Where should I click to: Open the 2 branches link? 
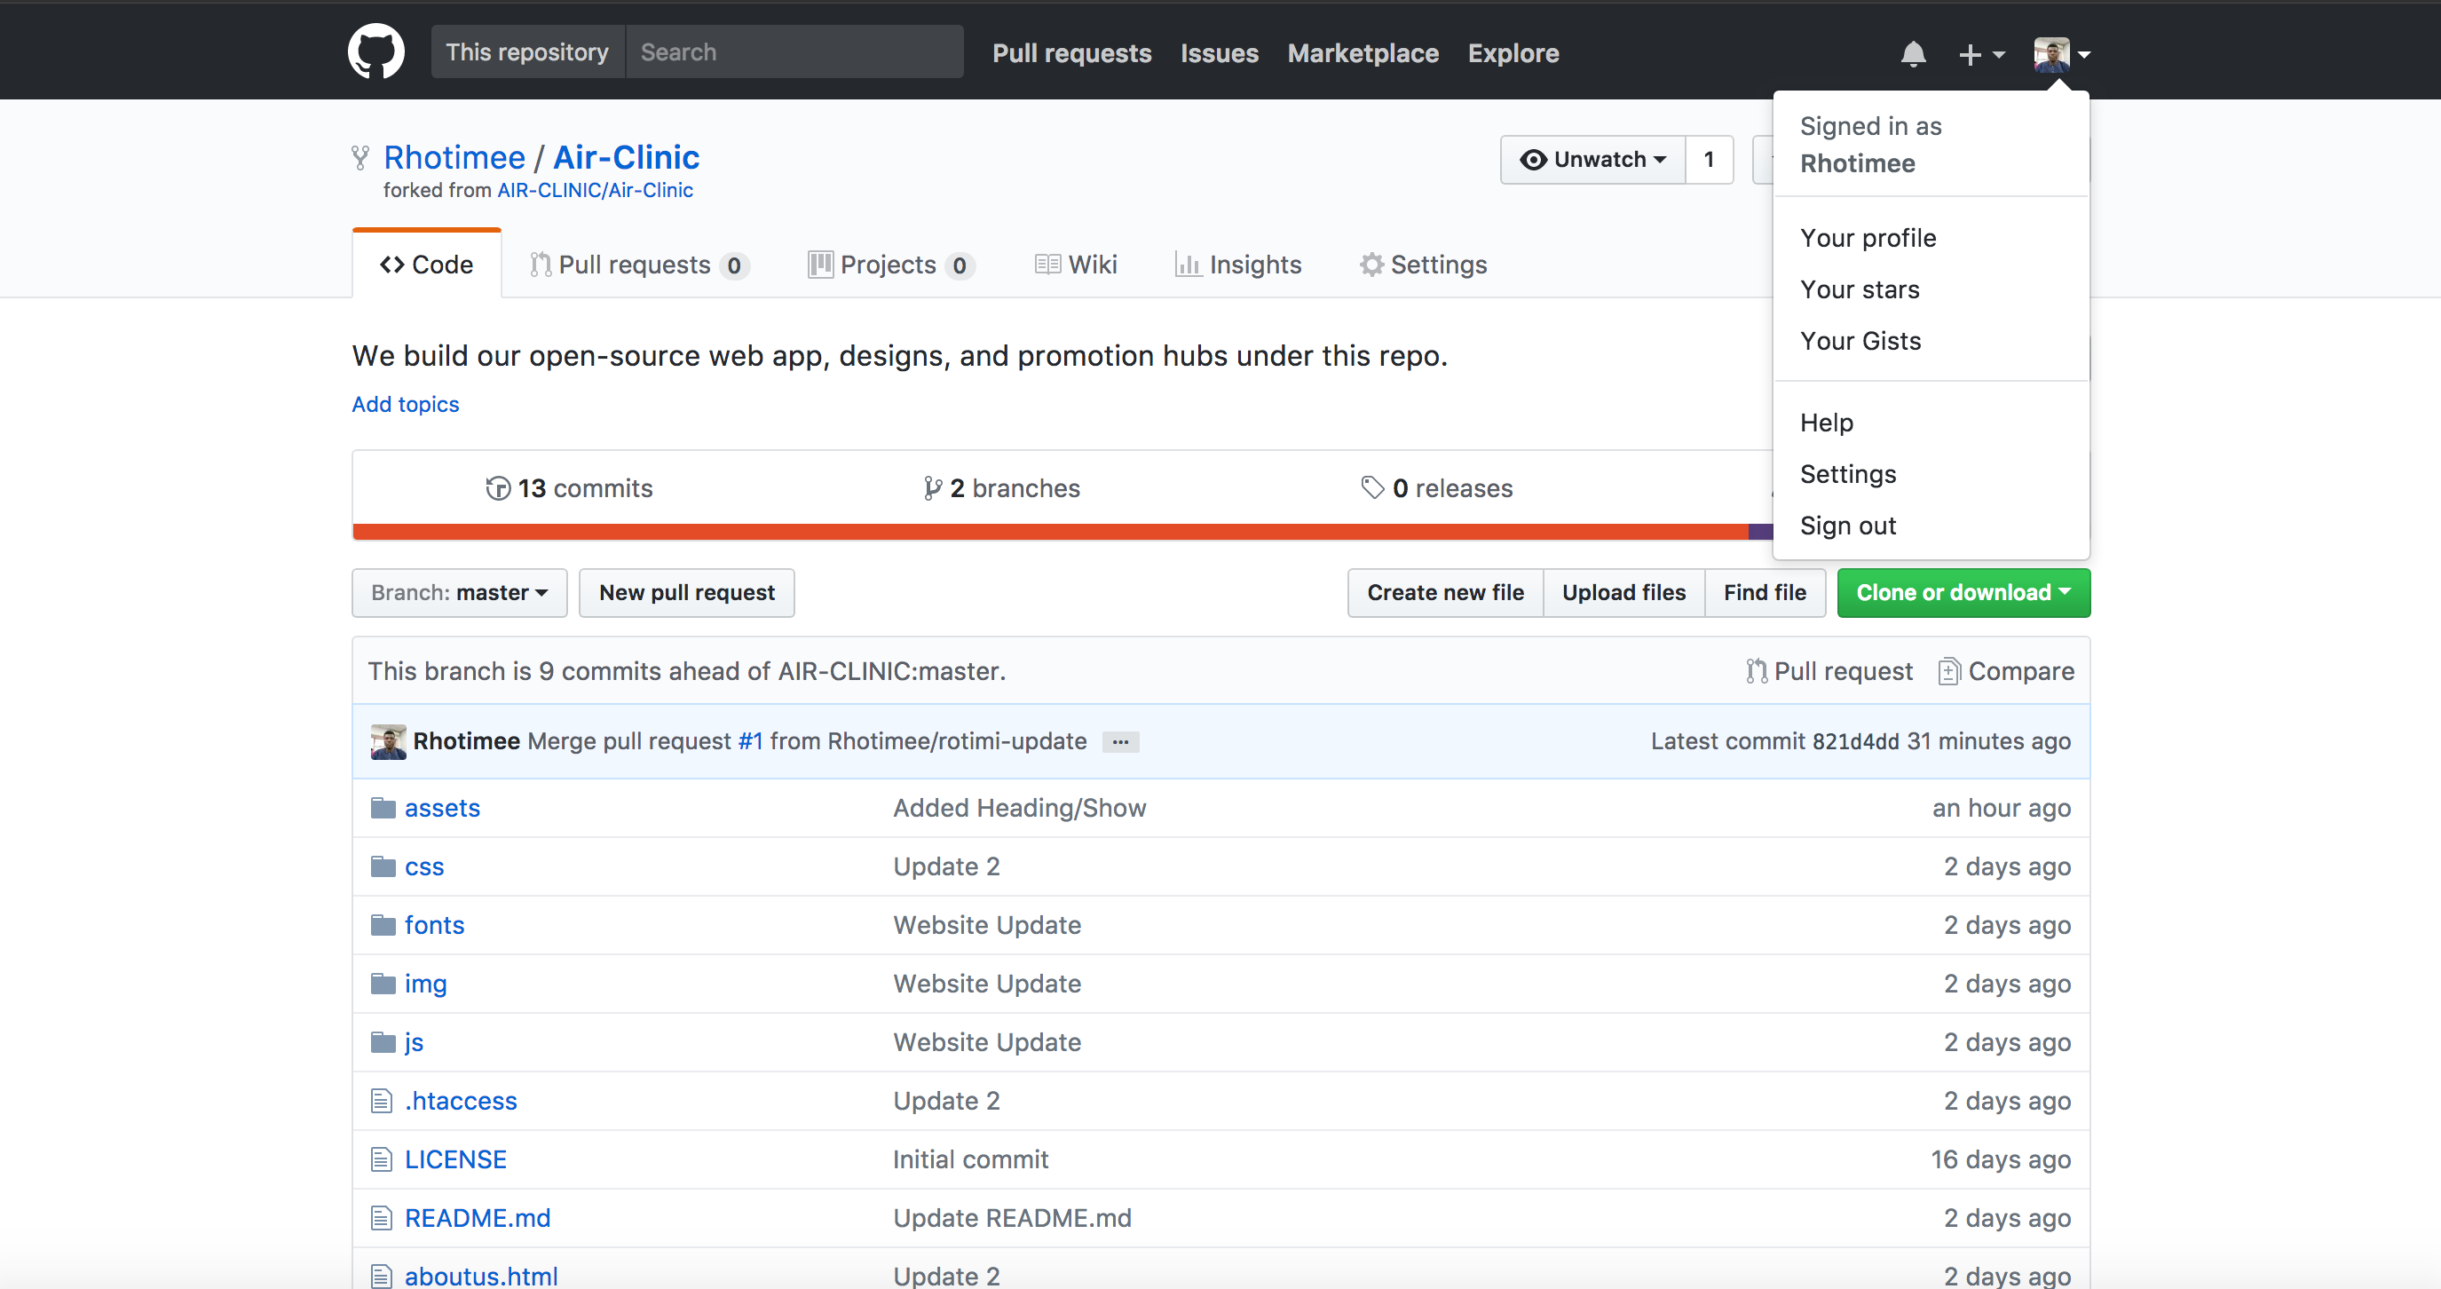pyautogui.click(x=1002, y=488)
